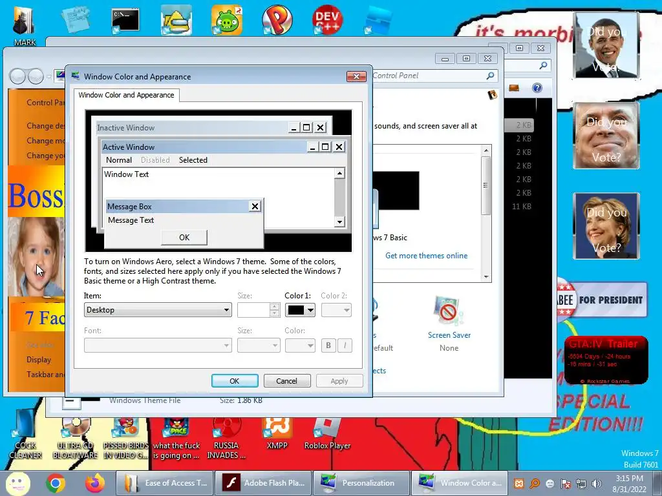662x496 pixels.
Task: Click the Display link in the sidebar
Action: coord(38,360)
